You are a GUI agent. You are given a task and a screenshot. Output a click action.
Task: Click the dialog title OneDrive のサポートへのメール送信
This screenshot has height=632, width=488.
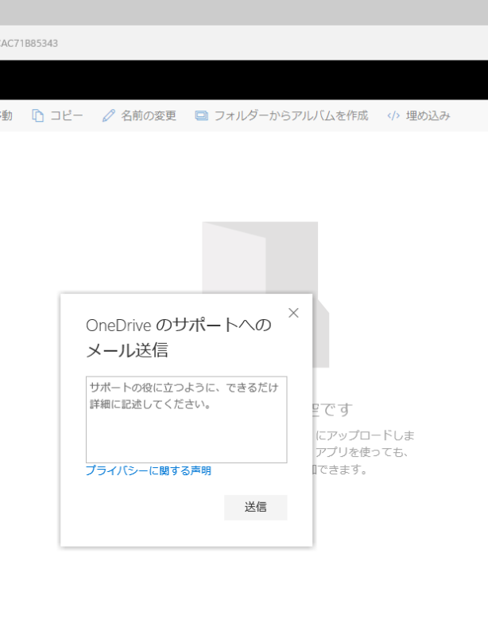179,337
